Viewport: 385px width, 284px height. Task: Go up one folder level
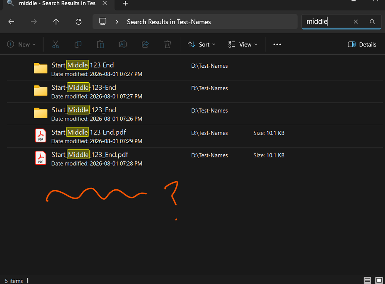[56, 22]
